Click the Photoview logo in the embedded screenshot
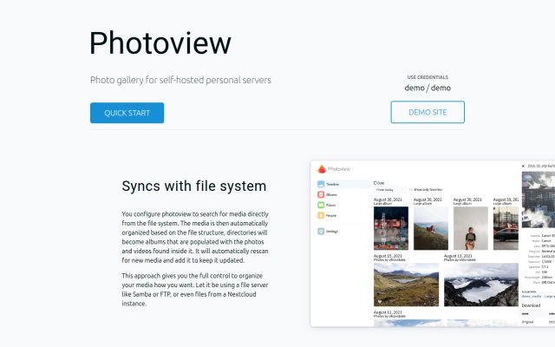Viewport: 555px width, 347px height. tap(334, 169)
